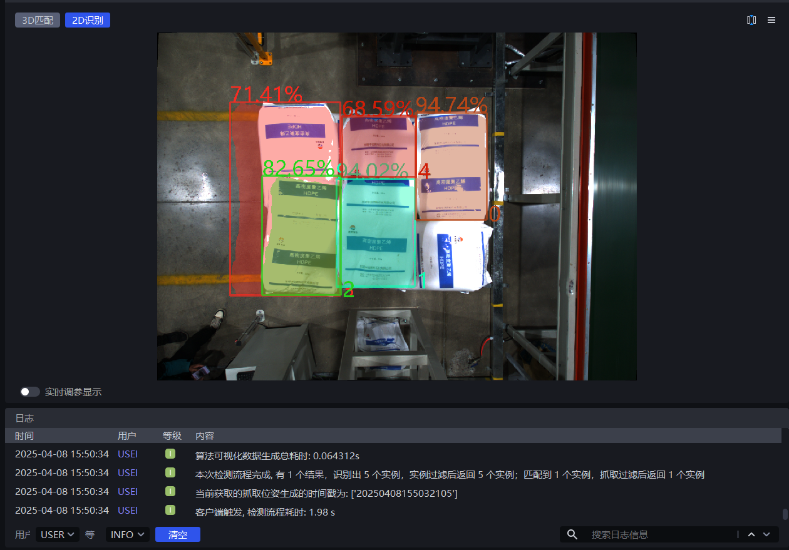Jump to previous search result arrow
This screenshot has height=550, width=789.
click(751, 534)
